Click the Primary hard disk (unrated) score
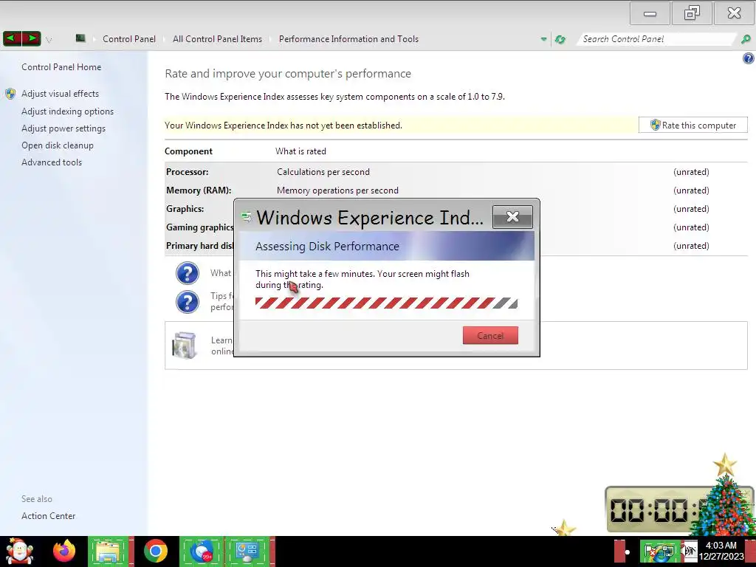The image size is (756, 567). 691,246
